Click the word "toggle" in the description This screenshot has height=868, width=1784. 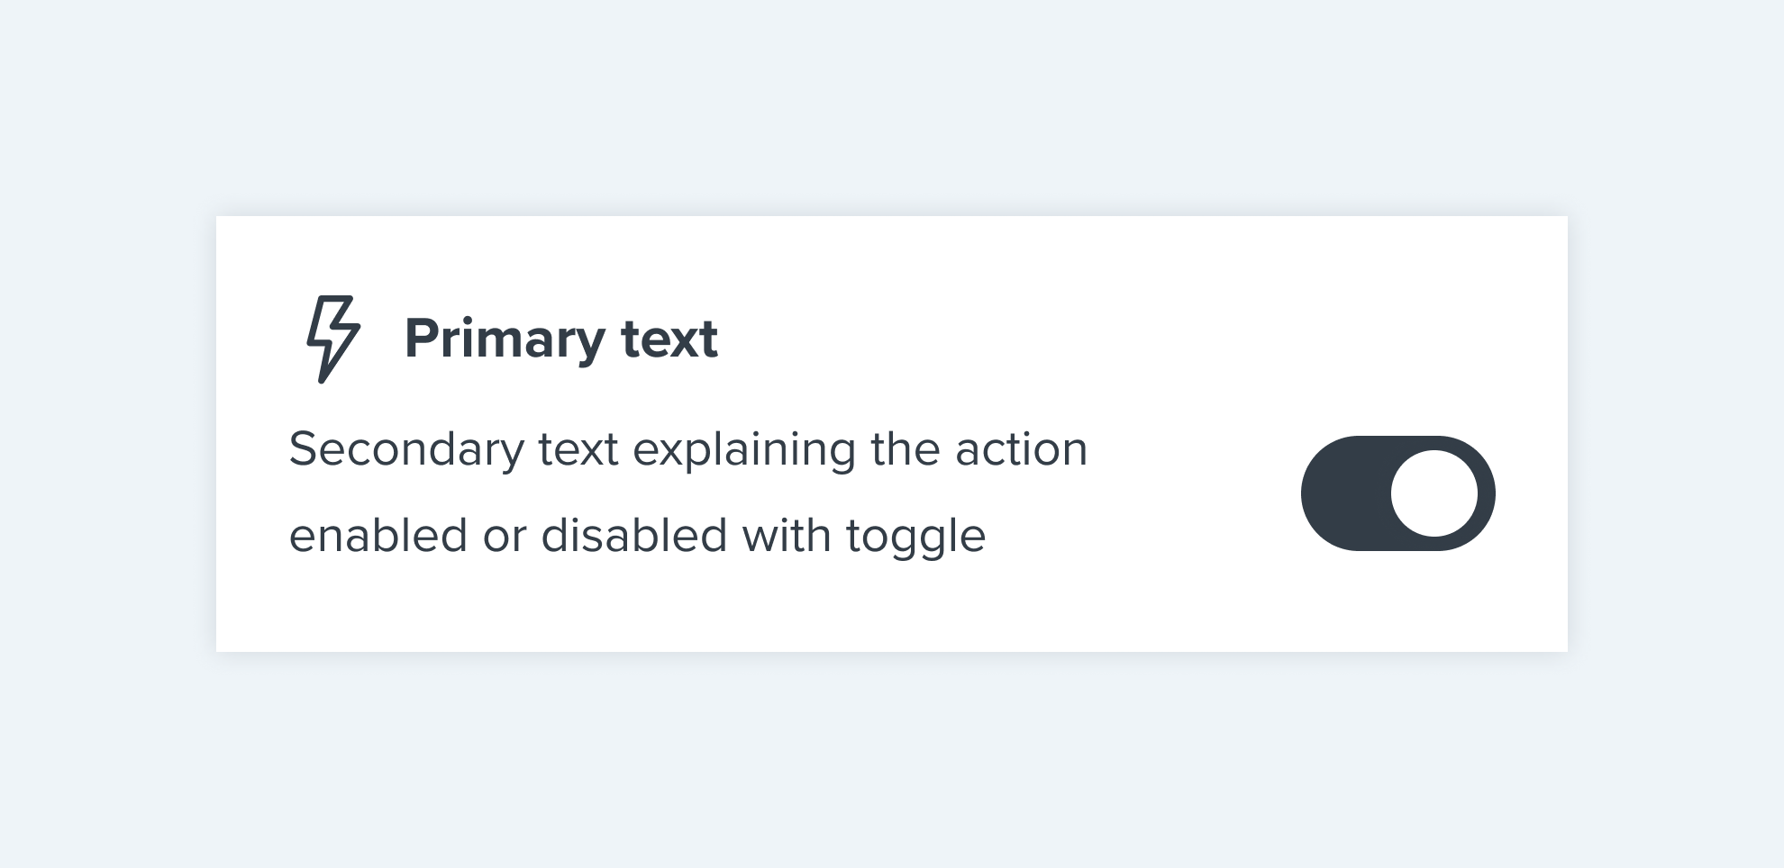pos(915,538)
